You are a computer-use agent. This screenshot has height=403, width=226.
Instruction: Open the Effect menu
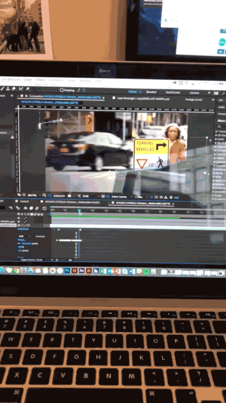click(41, 80)
